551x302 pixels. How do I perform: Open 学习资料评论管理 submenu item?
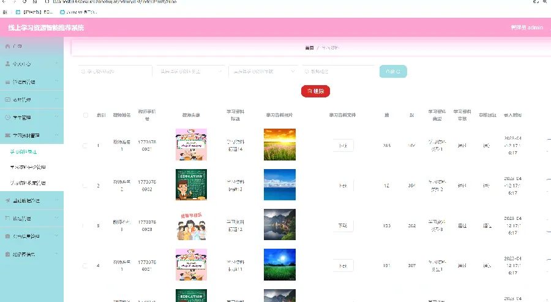coord(28,167)
